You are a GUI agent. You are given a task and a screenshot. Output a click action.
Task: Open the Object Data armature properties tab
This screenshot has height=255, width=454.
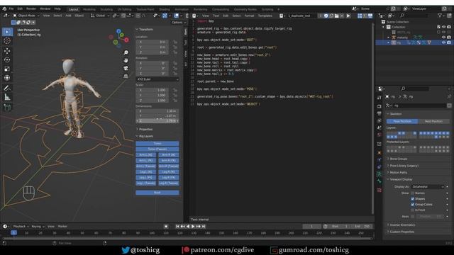click(380, 174)
